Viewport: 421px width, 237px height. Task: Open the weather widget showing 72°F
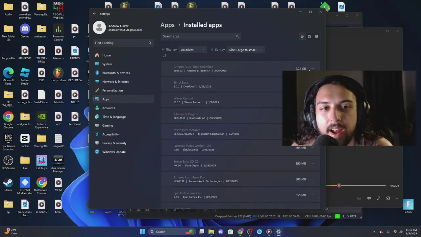[x=11, y=232]
